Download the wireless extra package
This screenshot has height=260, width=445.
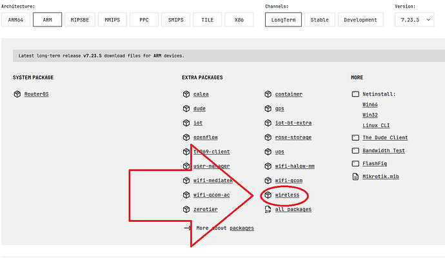287,195
